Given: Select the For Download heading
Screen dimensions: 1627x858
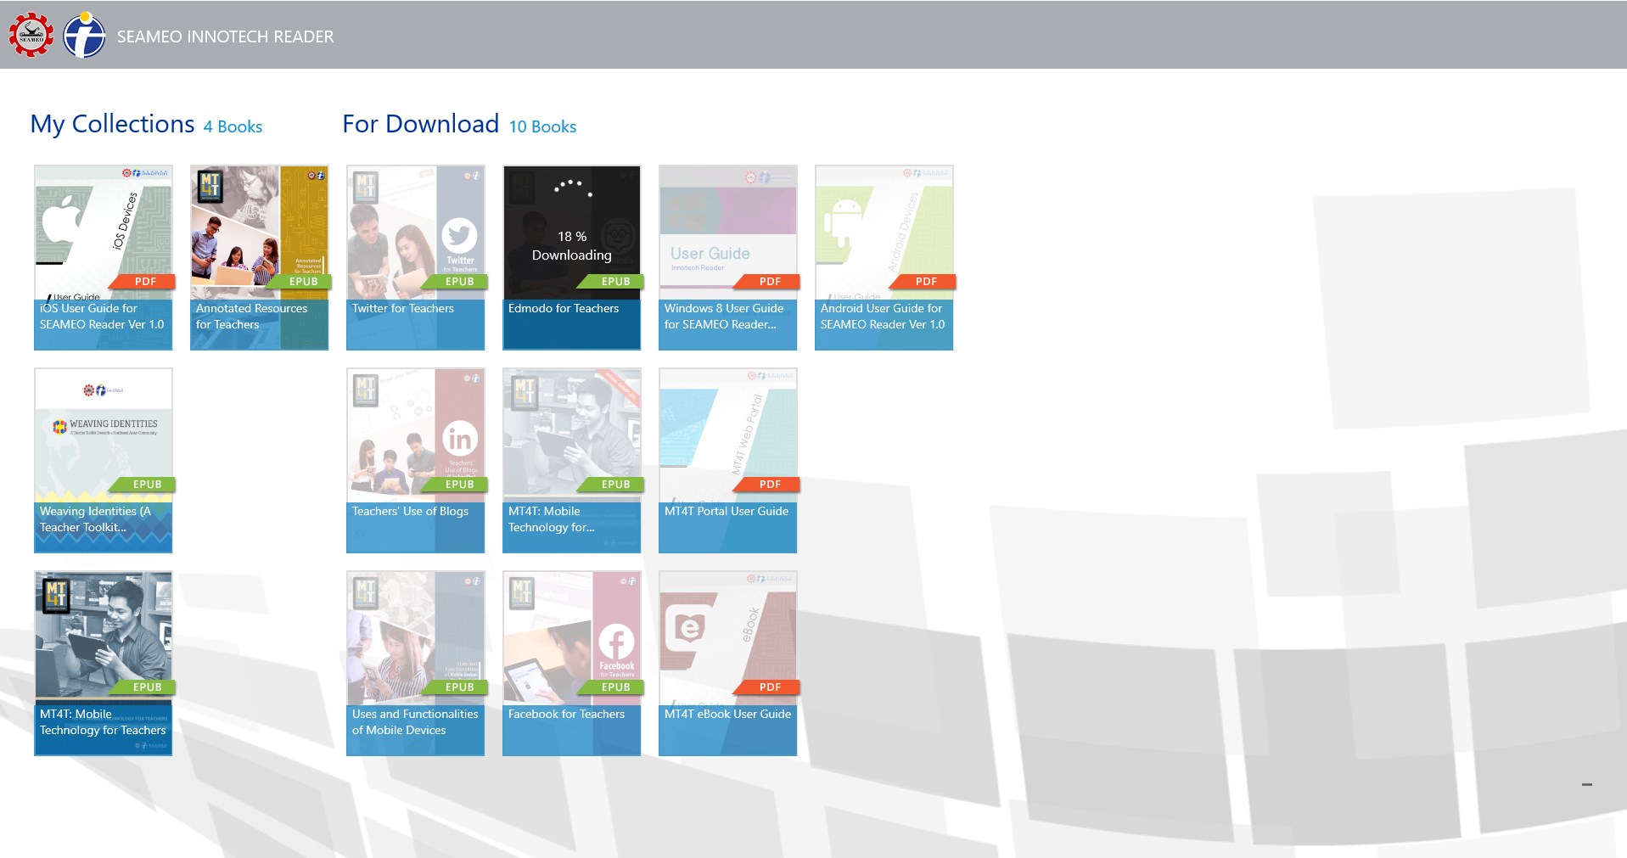Looking at the screenshot, I should click(420, 124).
